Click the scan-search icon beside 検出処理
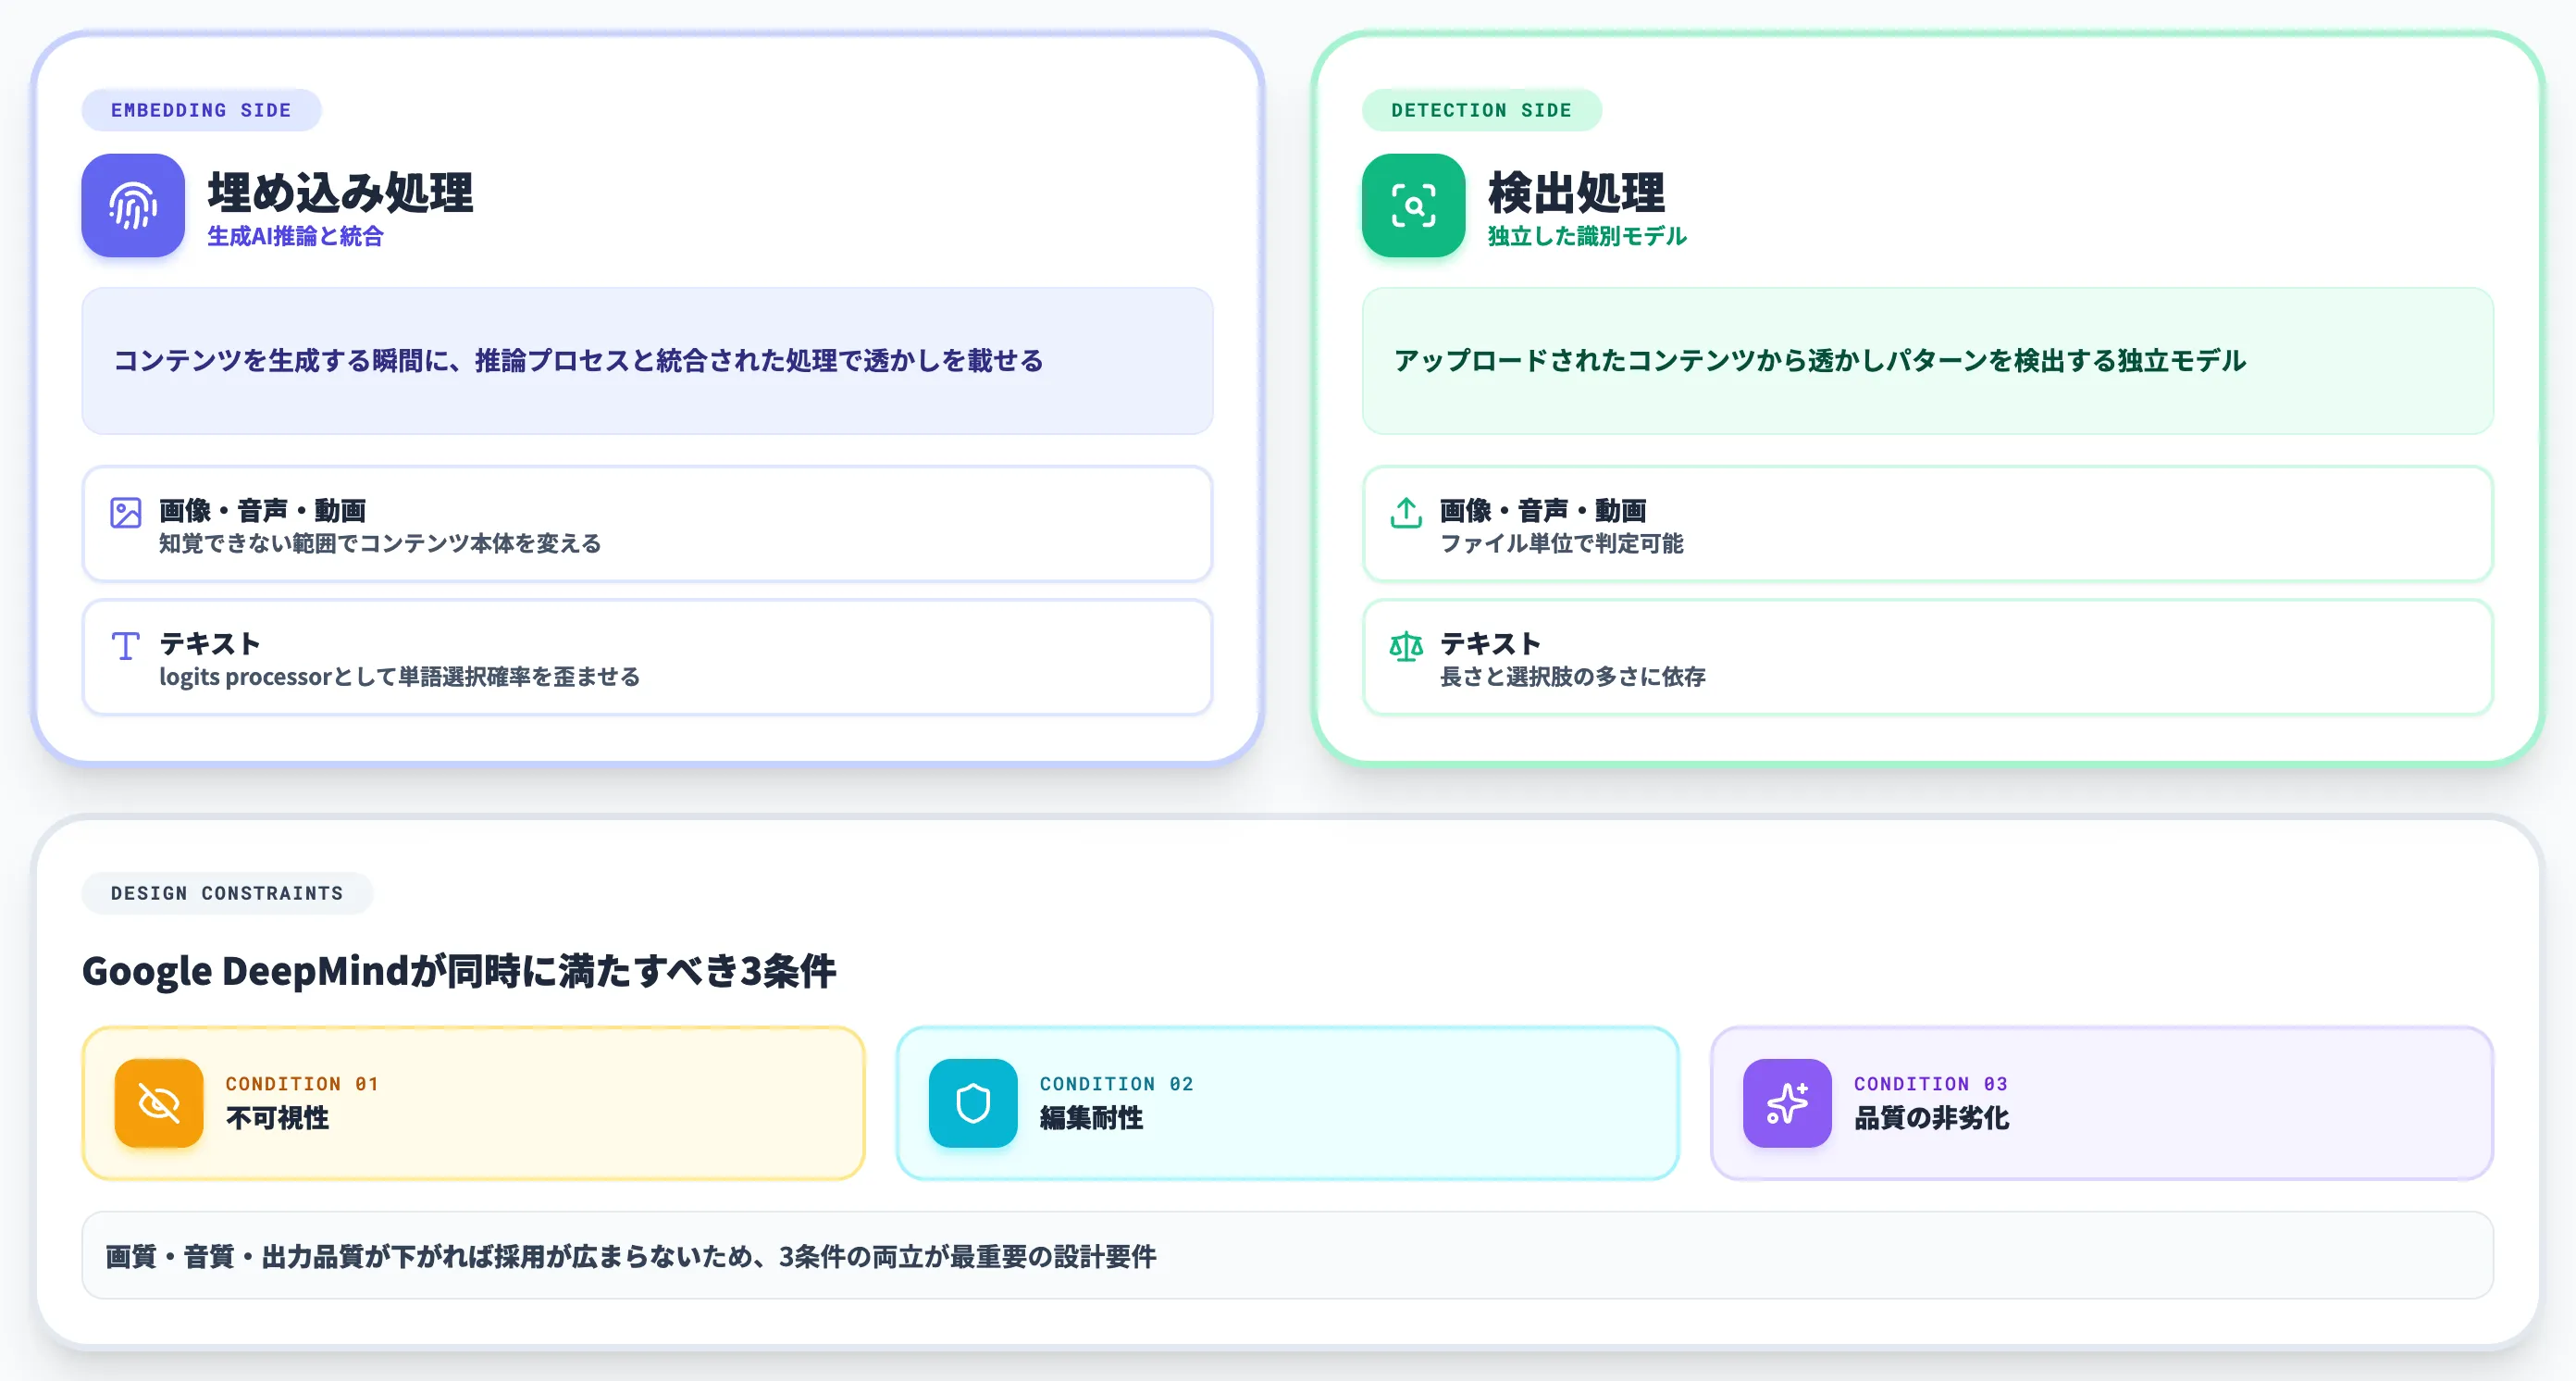 [x=1413, y=205]
